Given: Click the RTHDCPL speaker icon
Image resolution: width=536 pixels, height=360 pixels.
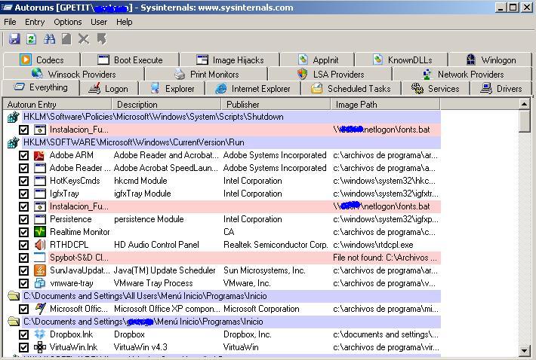Looking at the screenshot, I should tap(40, 245).
